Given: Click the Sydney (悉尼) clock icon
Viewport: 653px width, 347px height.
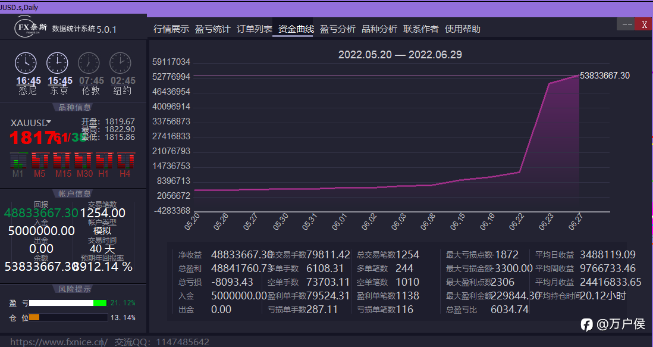Looking at the screenshot, I should click(x=26, y=63).
